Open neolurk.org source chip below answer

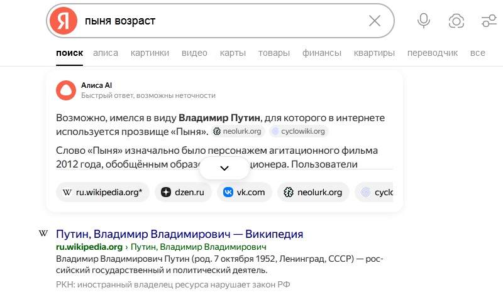point(313,192)
